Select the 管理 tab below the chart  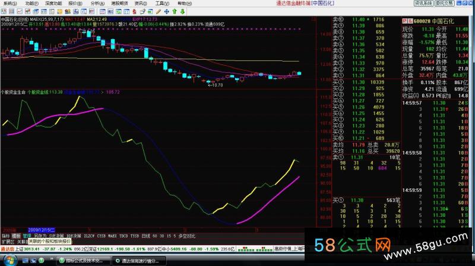(27, 236)
